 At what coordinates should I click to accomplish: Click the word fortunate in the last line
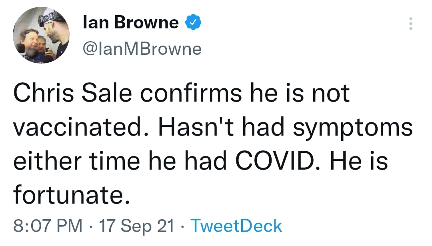(71, 195)
